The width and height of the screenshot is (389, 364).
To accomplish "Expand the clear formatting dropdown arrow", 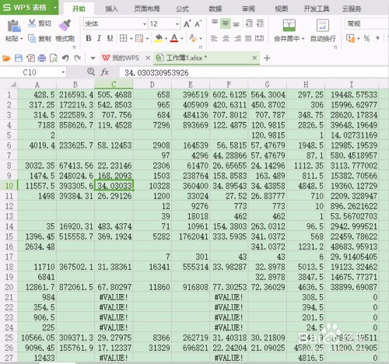I will pyautogui.click(x=201, y=39).
